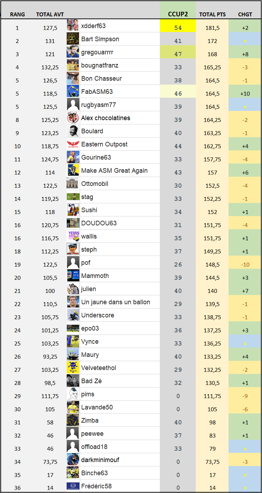Click the Velveteethol skull avatar icon
Image resolution: width=262 pixels, height=493 pixels.
click(x=73, y=368)
